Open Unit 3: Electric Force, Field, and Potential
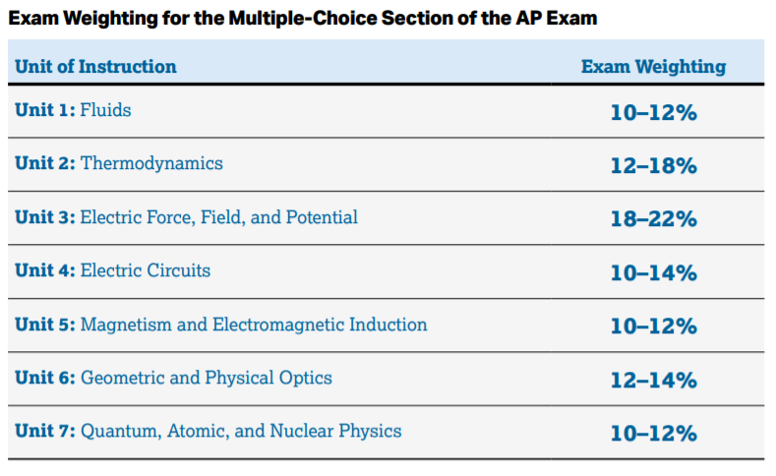The image size is (776, 476). [186, 217]
